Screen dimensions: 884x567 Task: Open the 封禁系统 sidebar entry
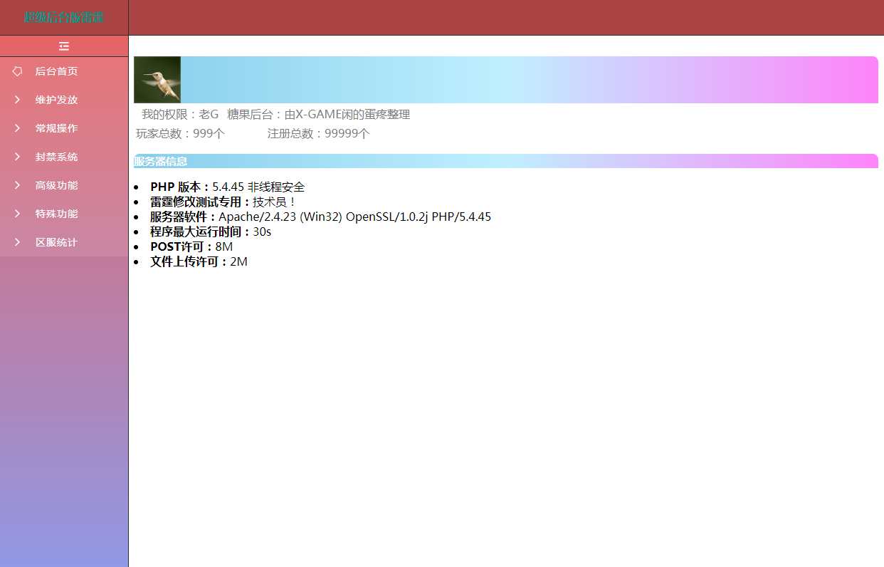coord(57,157)
